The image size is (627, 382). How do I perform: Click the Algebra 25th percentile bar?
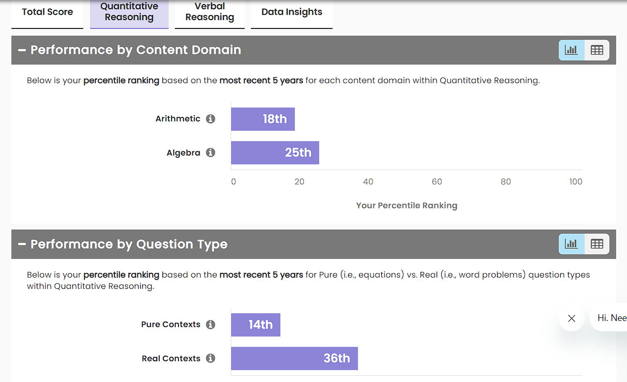click(275, 153)
